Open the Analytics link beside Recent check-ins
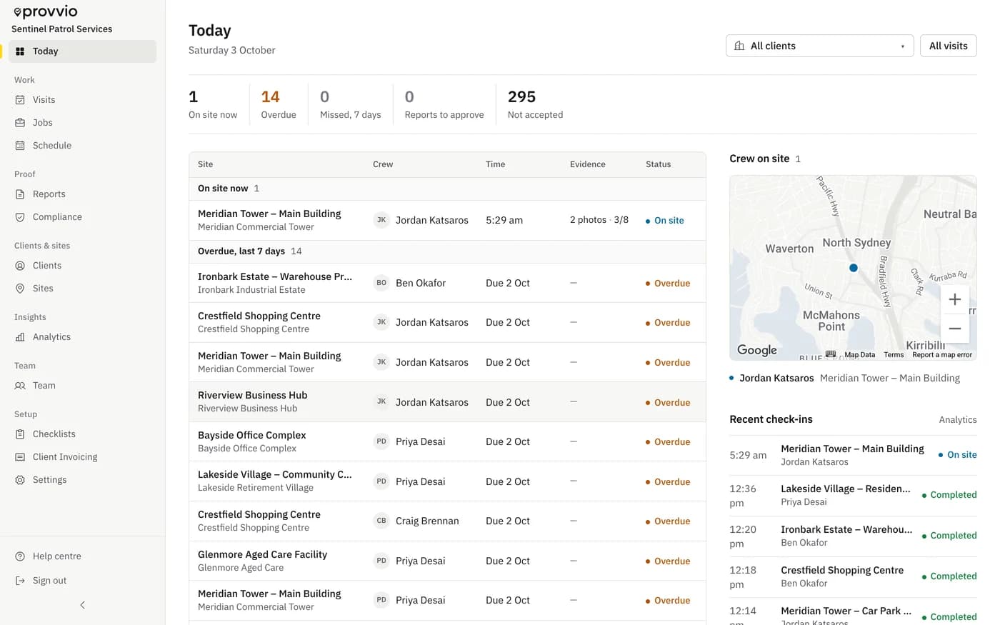The height and width of the screenshot is (625, 1000). (x=958, y=420)
